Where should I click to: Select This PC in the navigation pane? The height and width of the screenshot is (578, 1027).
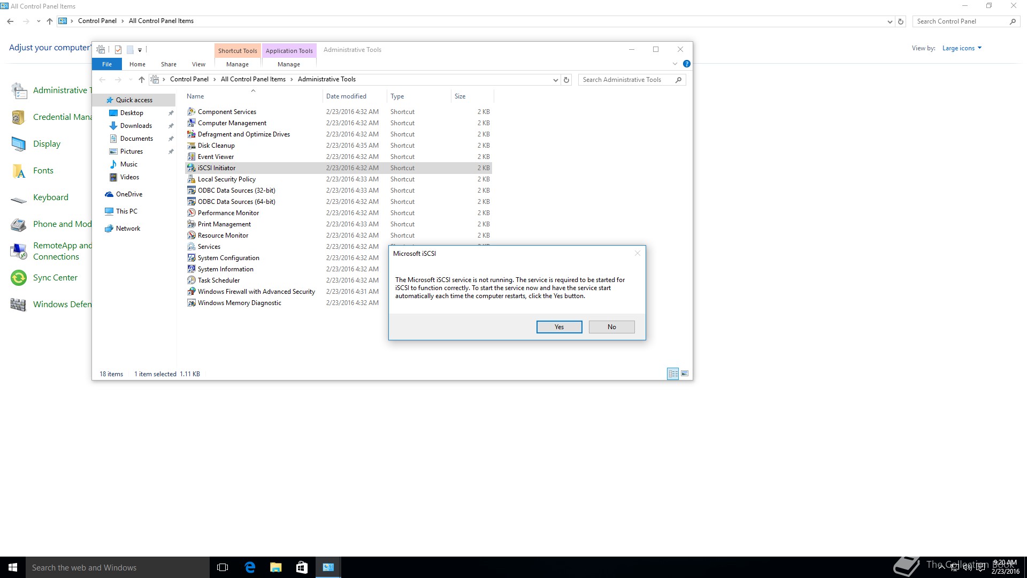126,211
